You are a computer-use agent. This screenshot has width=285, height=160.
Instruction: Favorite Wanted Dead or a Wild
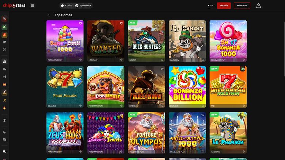[121, 23]
